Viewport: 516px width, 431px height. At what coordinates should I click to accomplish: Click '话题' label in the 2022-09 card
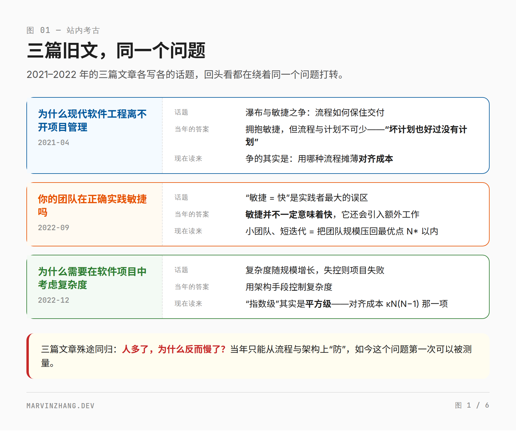pyautogui.click(x=181, y=198)
